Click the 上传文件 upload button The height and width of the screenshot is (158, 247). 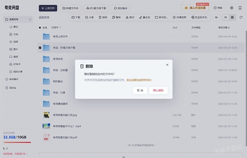(x=48, y=8)
